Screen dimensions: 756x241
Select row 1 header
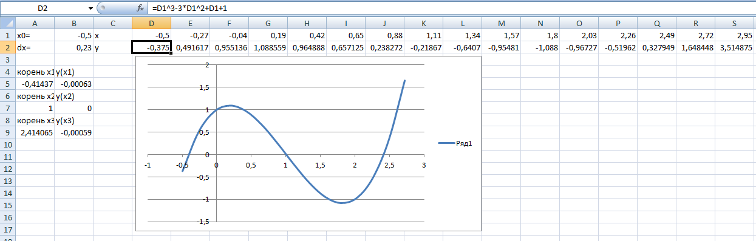[x=8, y=35]
